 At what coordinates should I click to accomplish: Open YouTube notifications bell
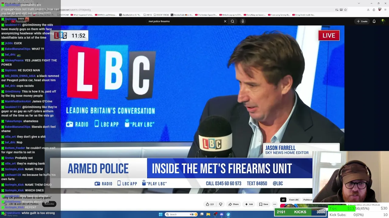tap(374, 21)
